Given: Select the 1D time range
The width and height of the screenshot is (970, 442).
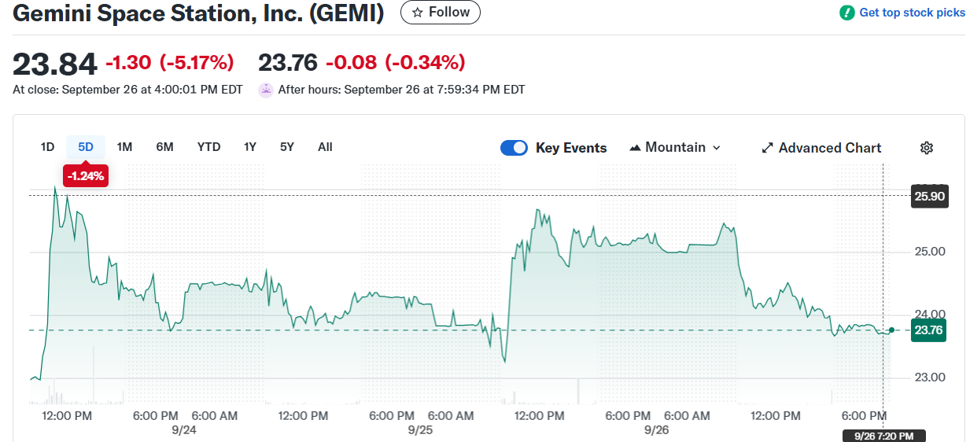Looking at the screenshot, I should coord(47,147).
